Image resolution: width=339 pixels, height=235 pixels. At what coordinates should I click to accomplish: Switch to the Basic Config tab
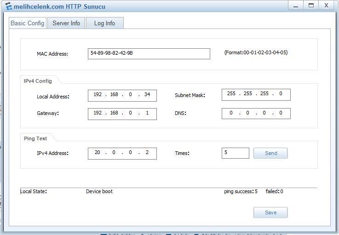click(x=28, y=23)
